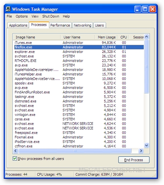Switch to the Performance tab

tap(60, 25)
